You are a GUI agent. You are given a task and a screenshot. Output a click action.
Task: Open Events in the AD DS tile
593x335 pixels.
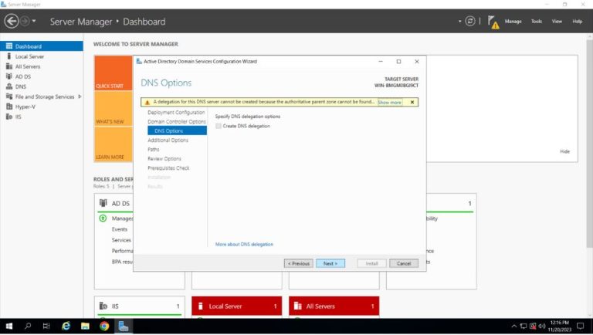pos(120,229)
